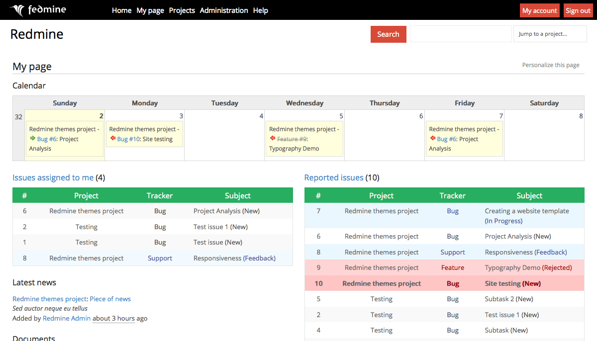
Task: Click the red arrow beside Bug #10 on Monday
Action: pyautogui.click(x=113, y=139)
